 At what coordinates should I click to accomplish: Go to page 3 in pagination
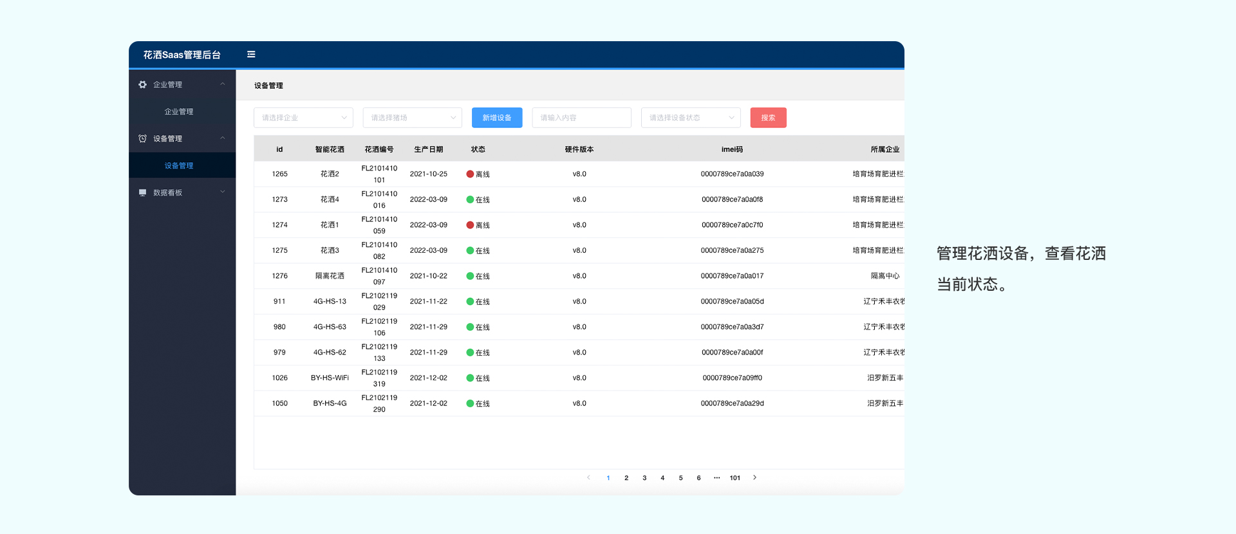click(644, 478)
